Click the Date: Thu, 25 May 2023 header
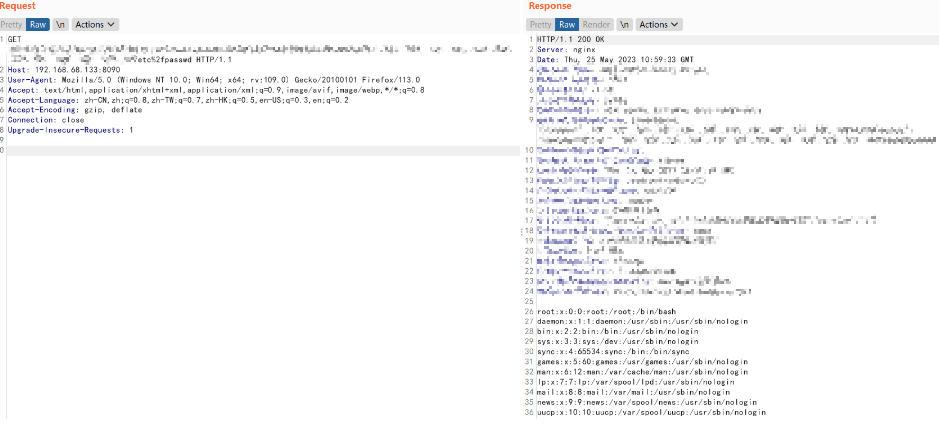Screen dimensions: 939x426 (x=615, y=60)
